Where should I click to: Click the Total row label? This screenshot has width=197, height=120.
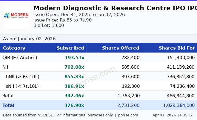8,105
